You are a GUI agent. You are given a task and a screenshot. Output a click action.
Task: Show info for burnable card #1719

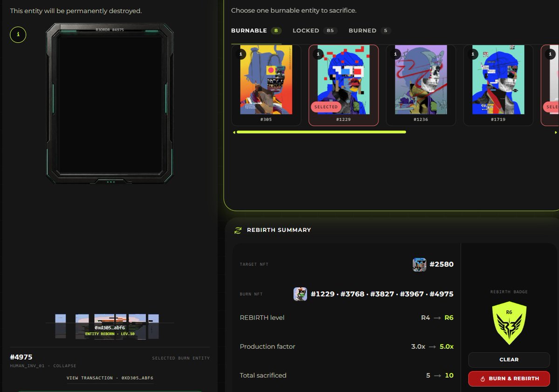(472, 54)
